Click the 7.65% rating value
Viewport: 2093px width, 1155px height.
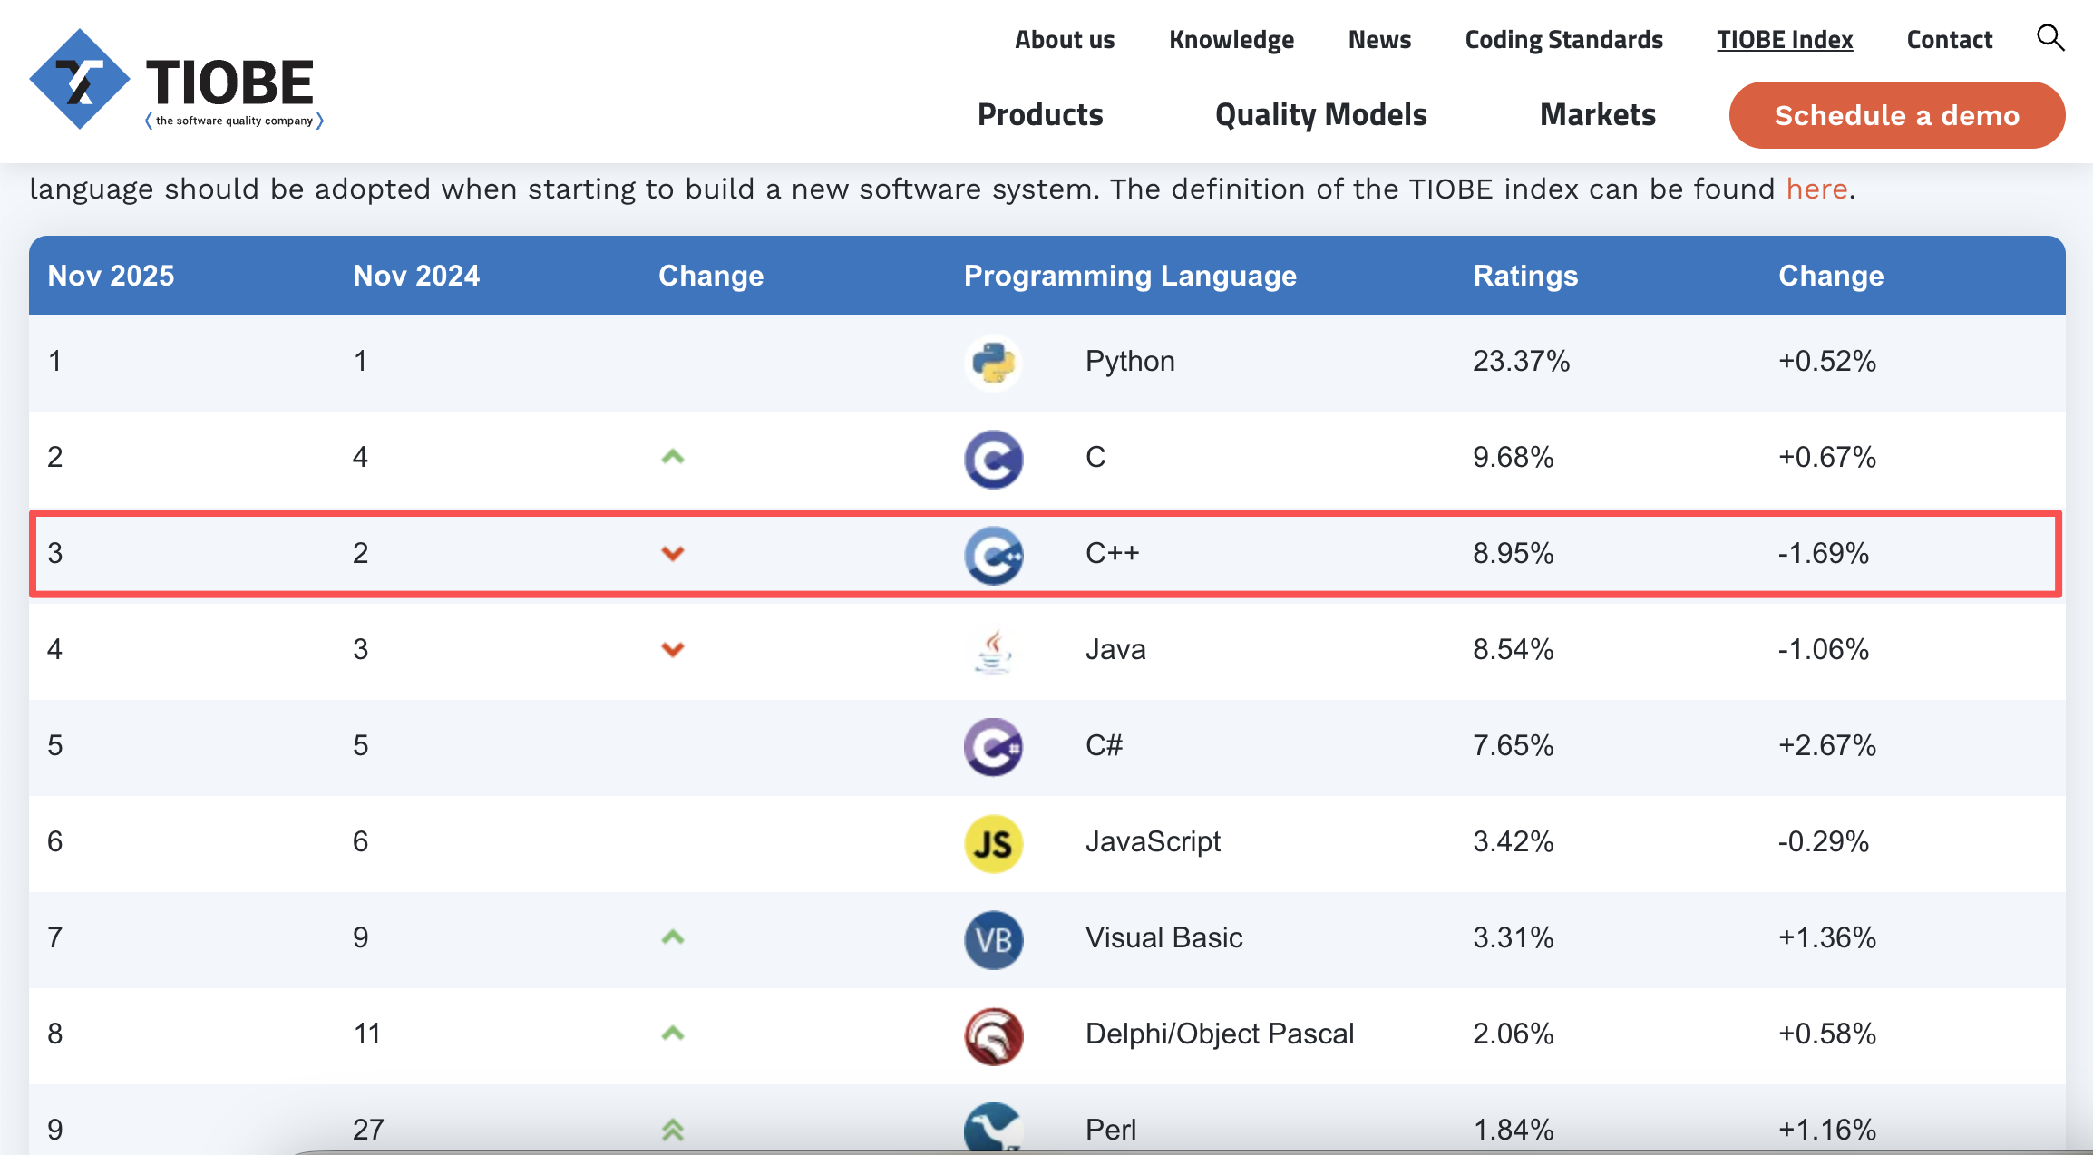click(x=1514, y=745)
